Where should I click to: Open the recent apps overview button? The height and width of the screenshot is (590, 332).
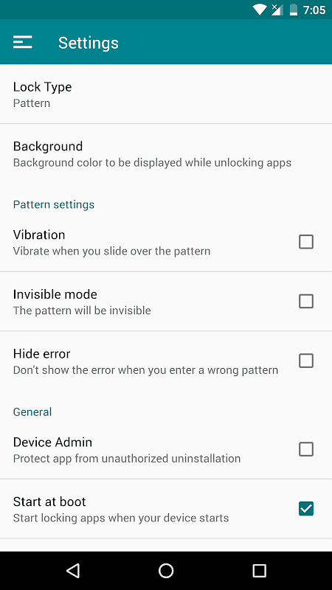(x=259, y=571)
